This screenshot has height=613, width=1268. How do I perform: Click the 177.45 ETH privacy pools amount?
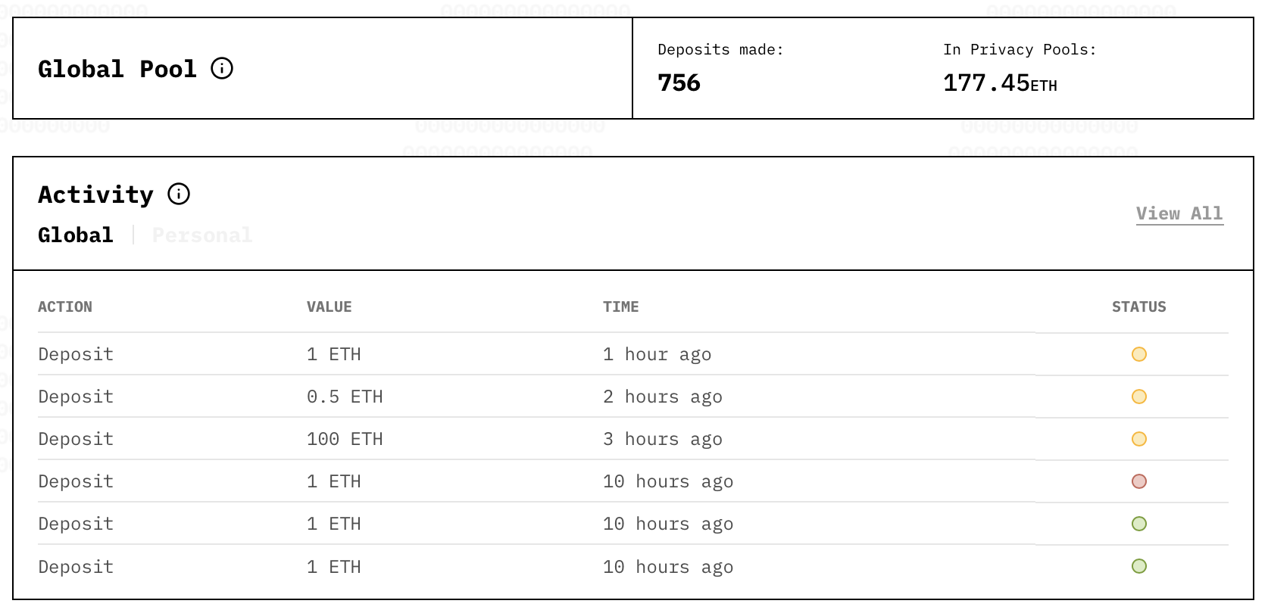pos(999,82)
